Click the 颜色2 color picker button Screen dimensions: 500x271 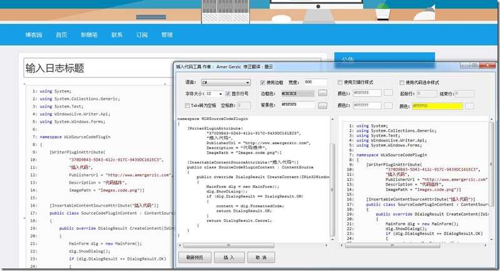coord(388,106)
